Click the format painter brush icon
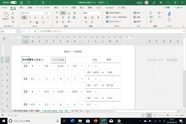Screen dimensions: 186x124 click(13, 22)
